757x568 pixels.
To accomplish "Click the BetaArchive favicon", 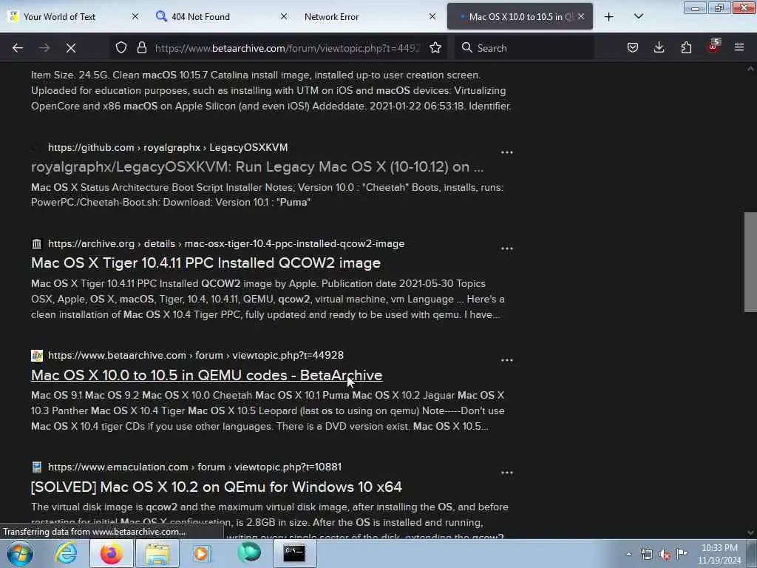I will 37,356.
